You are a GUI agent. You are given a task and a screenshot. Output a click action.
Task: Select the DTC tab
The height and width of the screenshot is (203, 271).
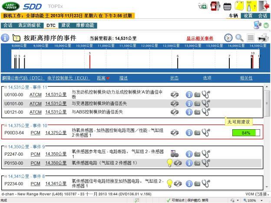click(x=51, y=25)
